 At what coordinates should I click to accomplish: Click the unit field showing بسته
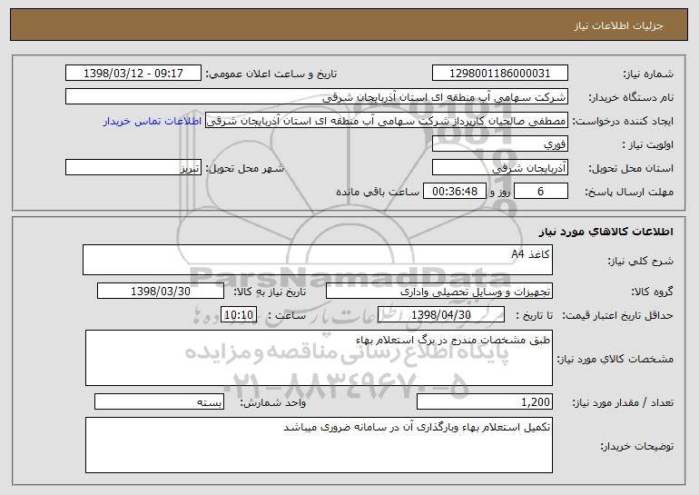[x=159, y=401]
